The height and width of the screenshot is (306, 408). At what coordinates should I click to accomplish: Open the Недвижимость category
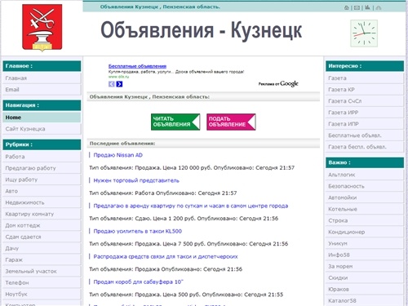pyautogui.click(x=42, y=202)
